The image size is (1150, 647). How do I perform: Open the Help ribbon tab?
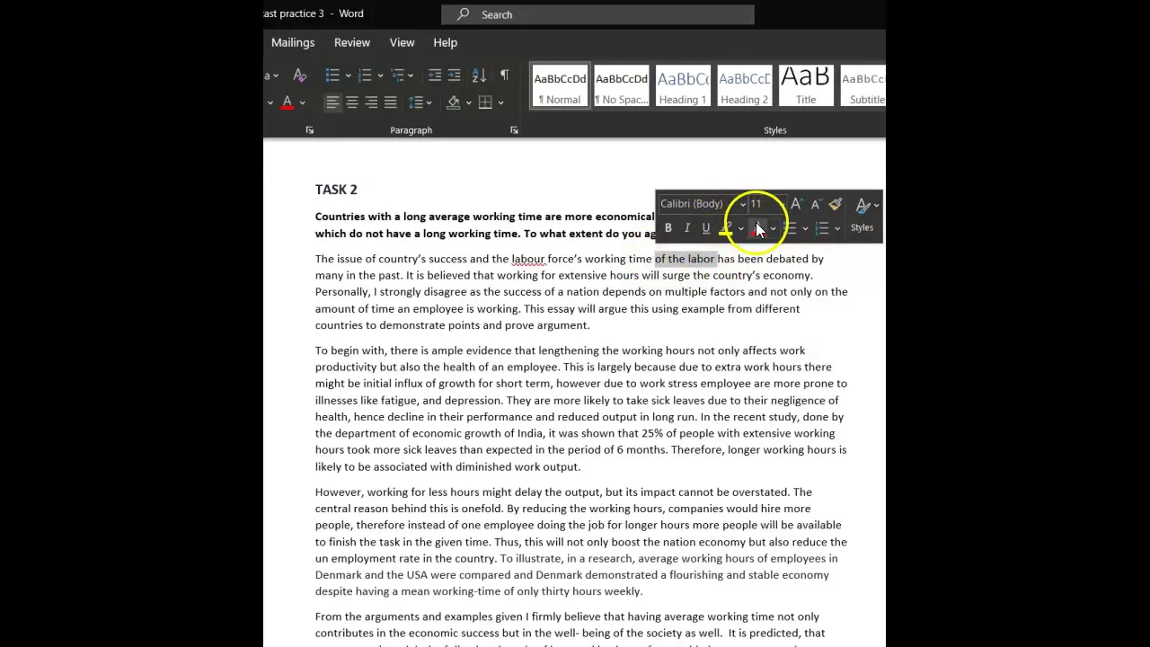click(445, 42)
